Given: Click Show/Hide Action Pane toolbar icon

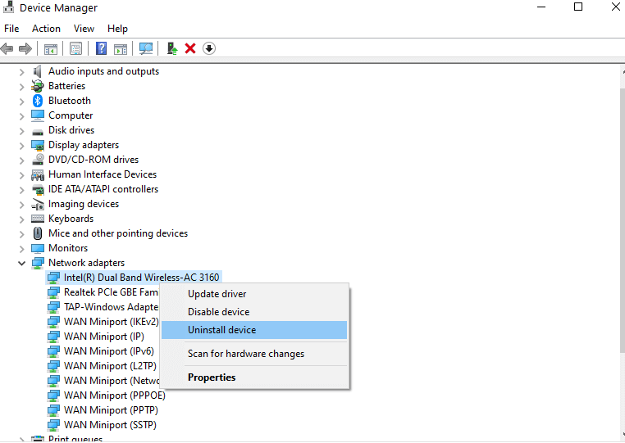Looking at the screenshot, I should click(x=121, y=49).
